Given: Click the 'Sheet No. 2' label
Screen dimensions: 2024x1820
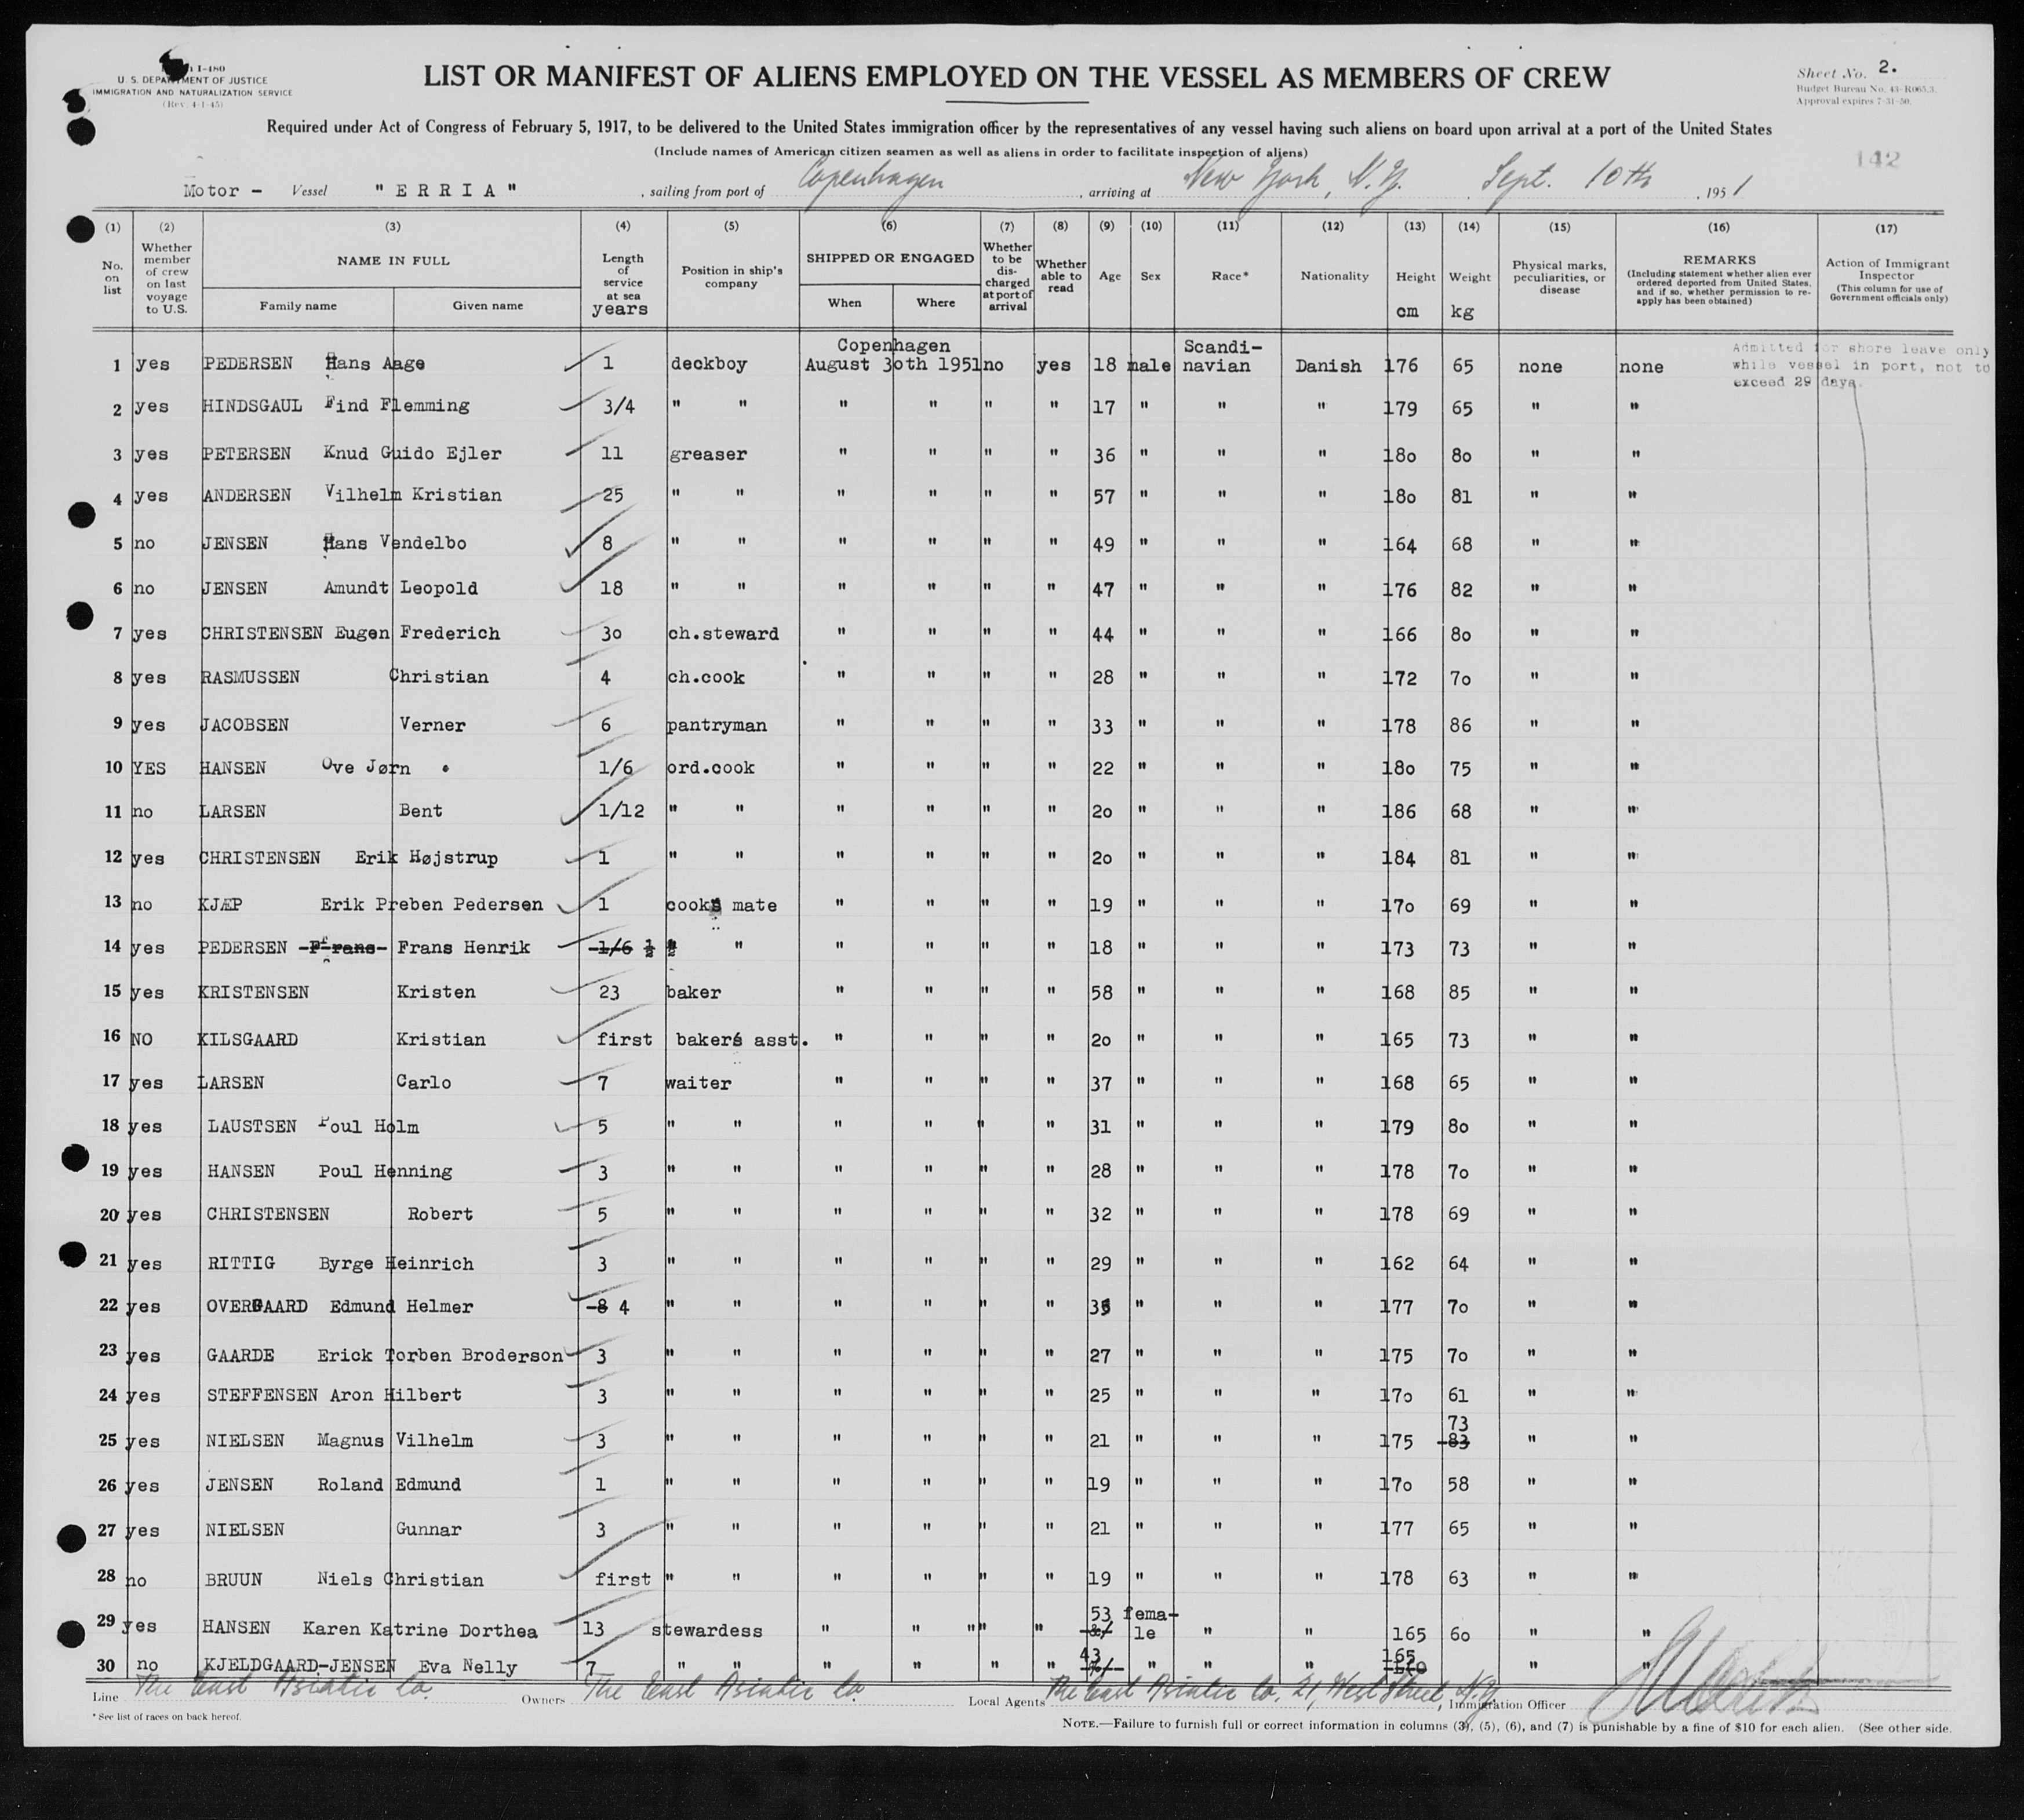Looking at the screenshot, I should click(1847, 70).
